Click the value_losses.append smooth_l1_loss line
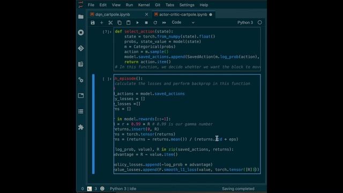343x193 pixels. tap(187, 169)
